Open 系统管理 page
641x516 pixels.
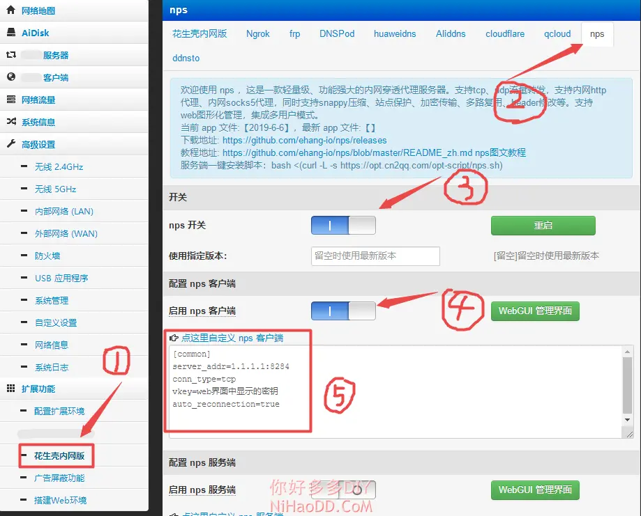pos(52,300)
